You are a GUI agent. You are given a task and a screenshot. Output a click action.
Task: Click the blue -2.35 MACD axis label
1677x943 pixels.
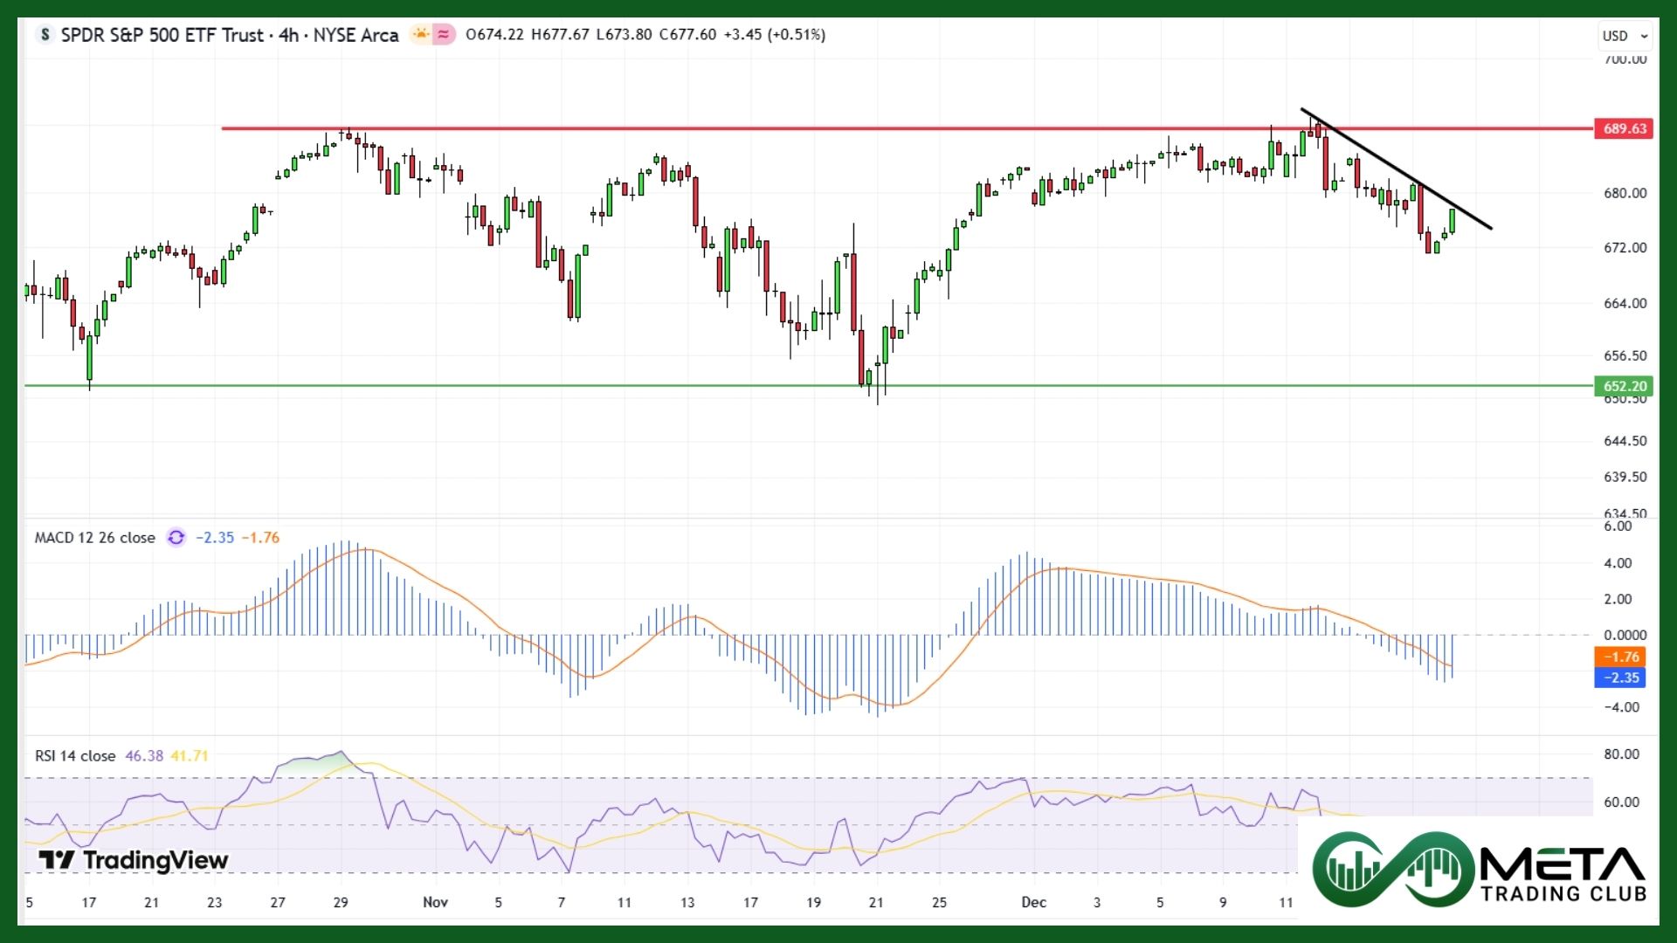pos(1620,678)
